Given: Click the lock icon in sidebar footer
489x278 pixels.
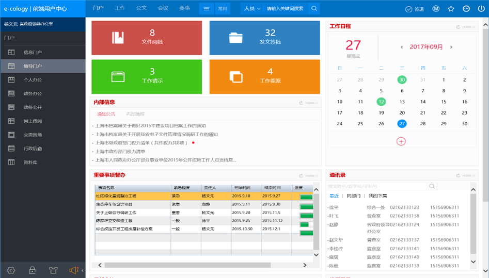Looking at the screenshot, I should point(32,270).
